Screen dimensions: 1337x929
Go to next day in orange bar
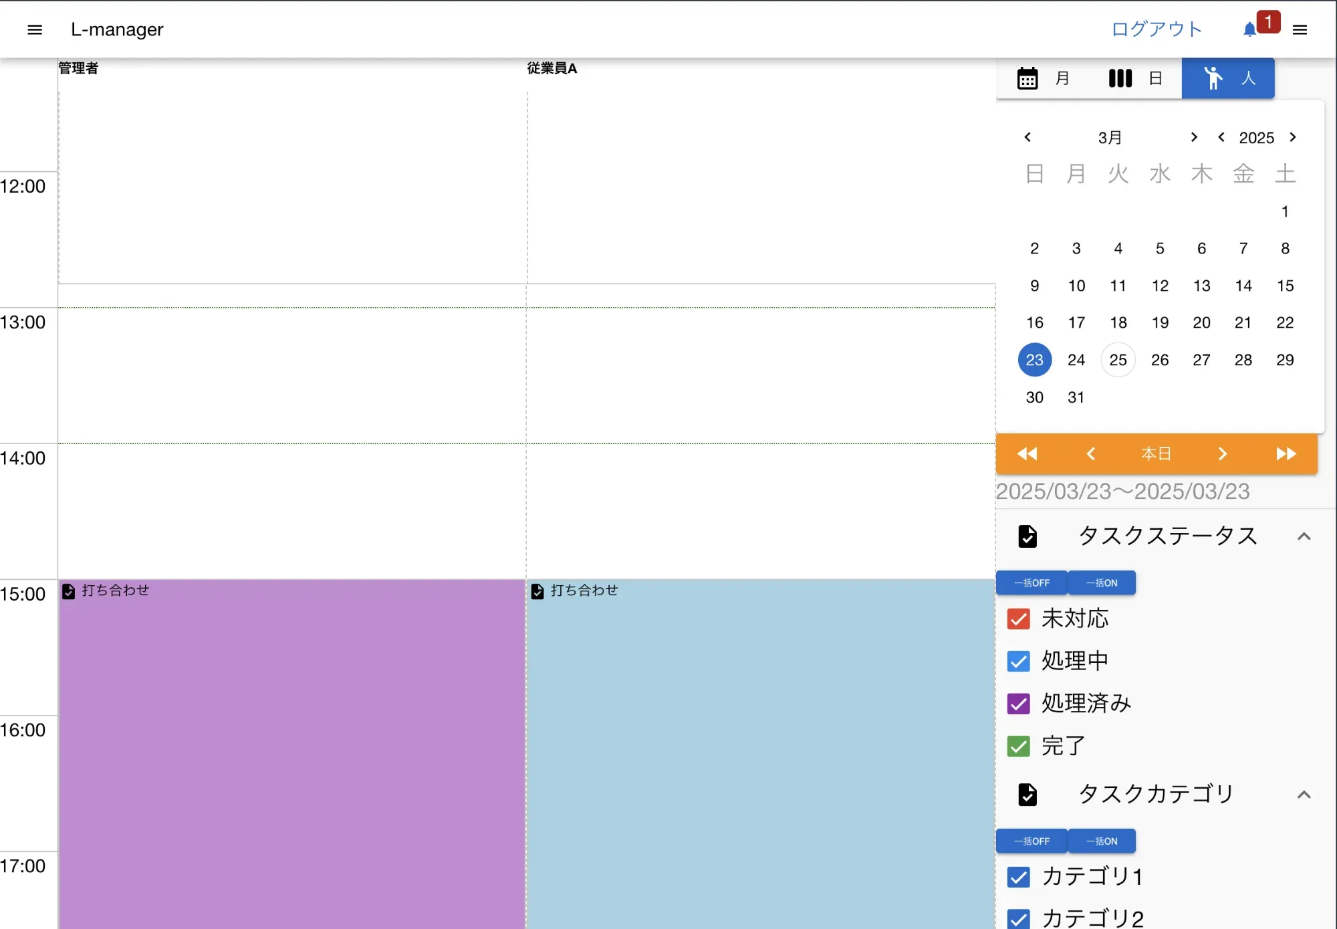point(1222,454)
